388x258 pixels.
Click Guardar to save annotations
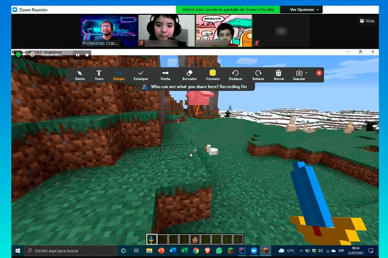[x=299, y=75]
